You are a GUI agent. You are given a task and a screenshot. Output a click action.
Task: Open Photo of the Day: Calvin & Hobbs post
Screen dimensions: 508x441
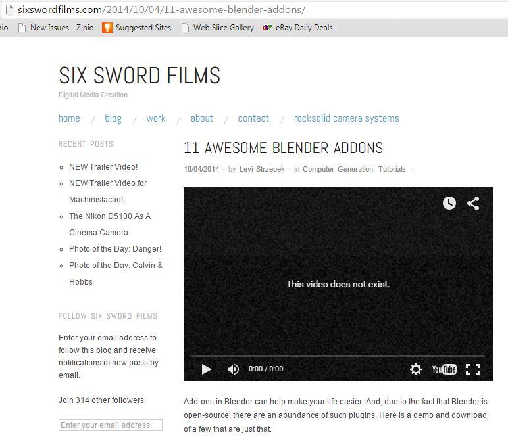tap(116, 273)
